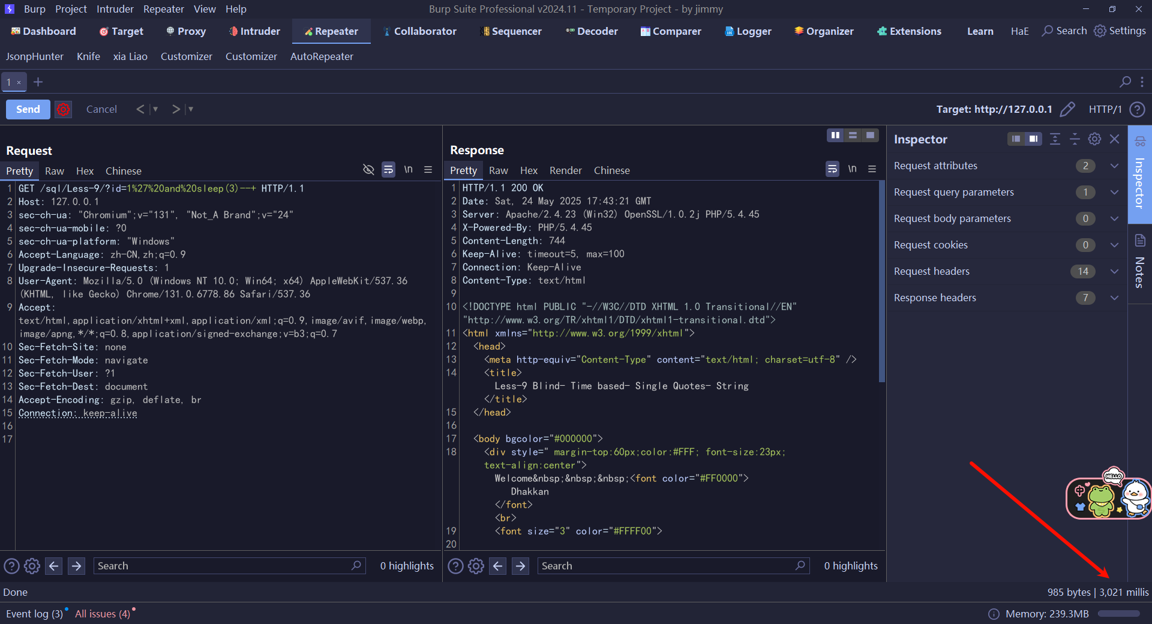Open the Decoder tab
The width and height of the screenshot is (1152, 624).
pyautogui.click(x=592, y=31)
